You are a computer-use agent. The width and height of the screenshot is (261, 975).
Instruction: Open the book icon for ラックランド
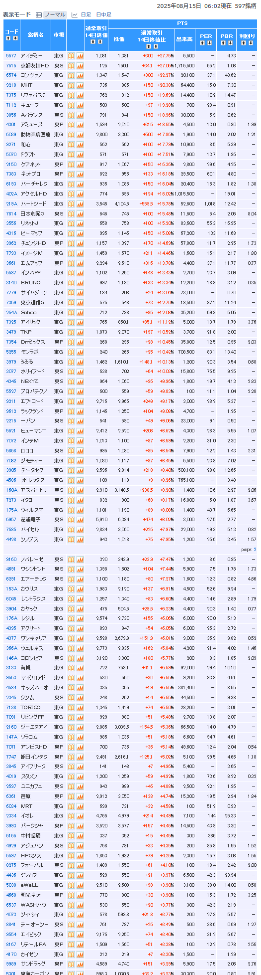pos(71,411)
